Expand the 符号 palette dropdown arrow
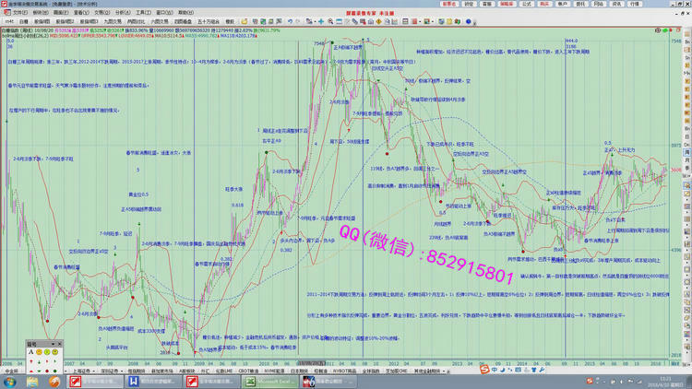Viewport: 692px width, 389px height. pos(53,344)
